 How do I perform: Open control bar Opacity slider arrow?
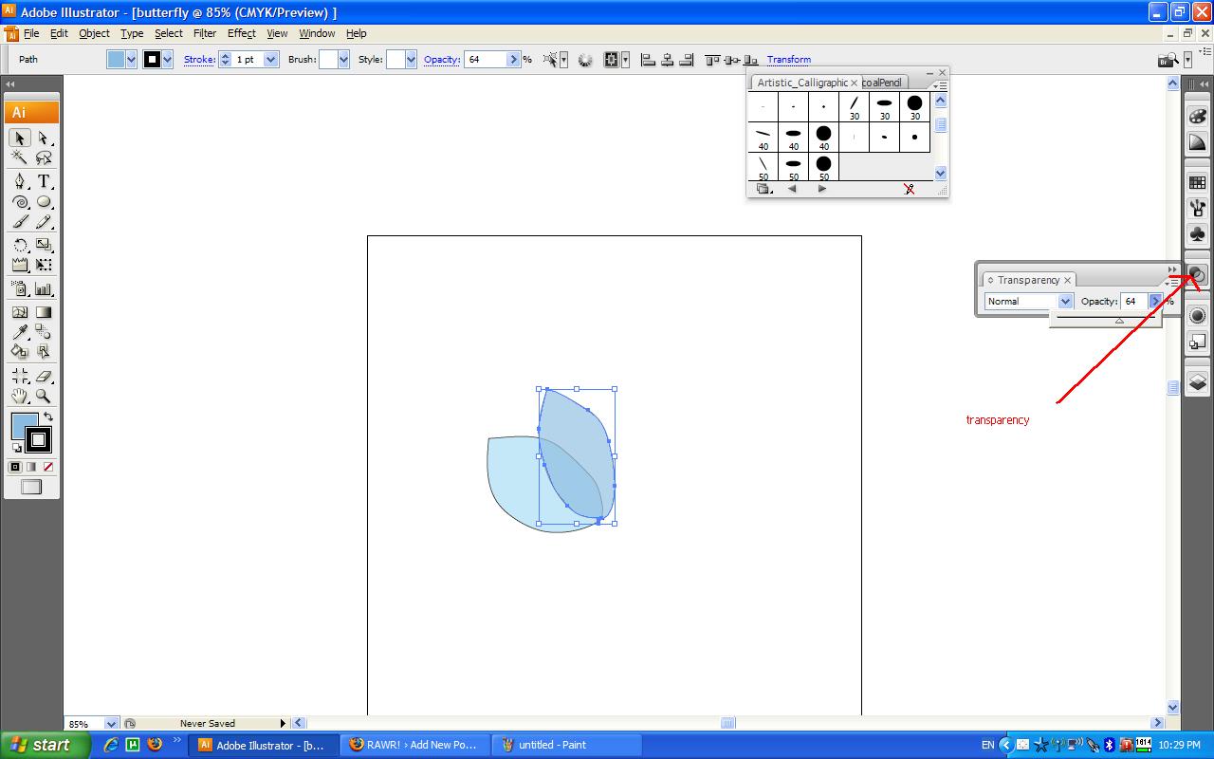[x=514, y=60]
